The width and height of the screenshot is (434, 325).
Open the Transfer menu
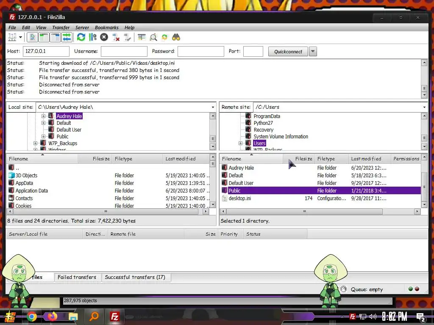(x=61, y=28)
